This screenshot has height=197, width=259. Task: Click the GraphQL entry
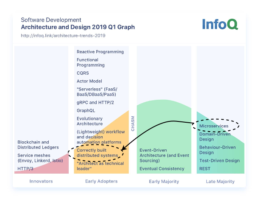(x=86, y=110)
